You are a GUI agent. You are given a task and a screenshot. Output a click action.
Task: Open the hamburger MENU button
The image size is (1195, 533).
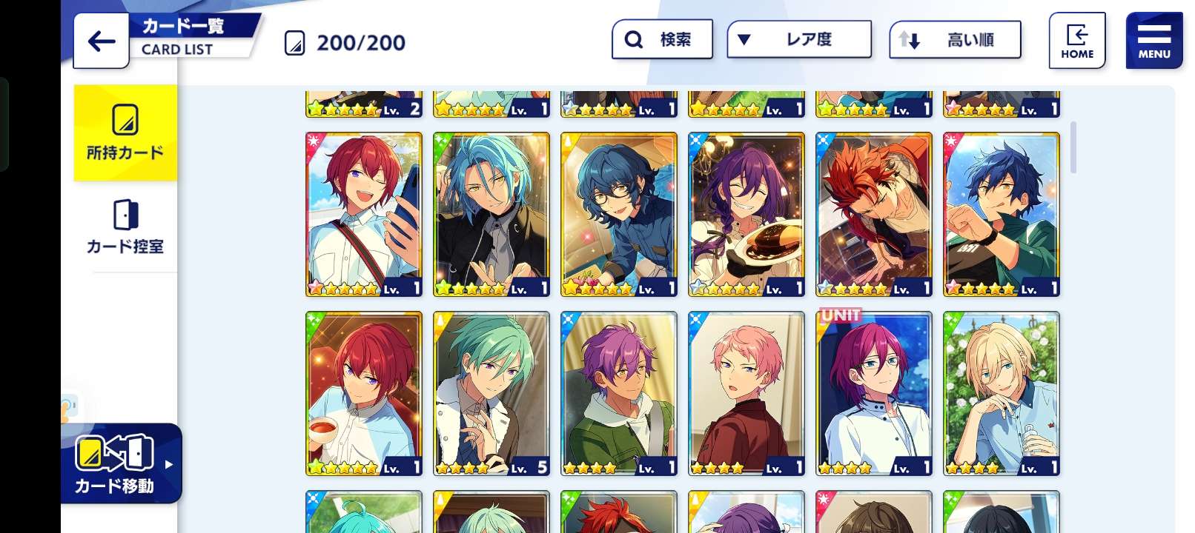click(x=1153, y=41)
